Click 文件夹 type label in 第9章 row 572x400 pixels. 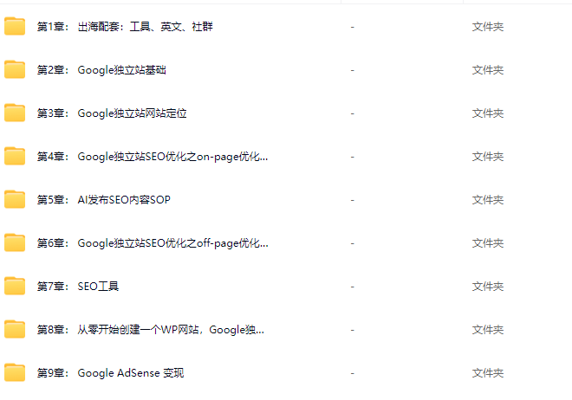(x=488, y=373)
